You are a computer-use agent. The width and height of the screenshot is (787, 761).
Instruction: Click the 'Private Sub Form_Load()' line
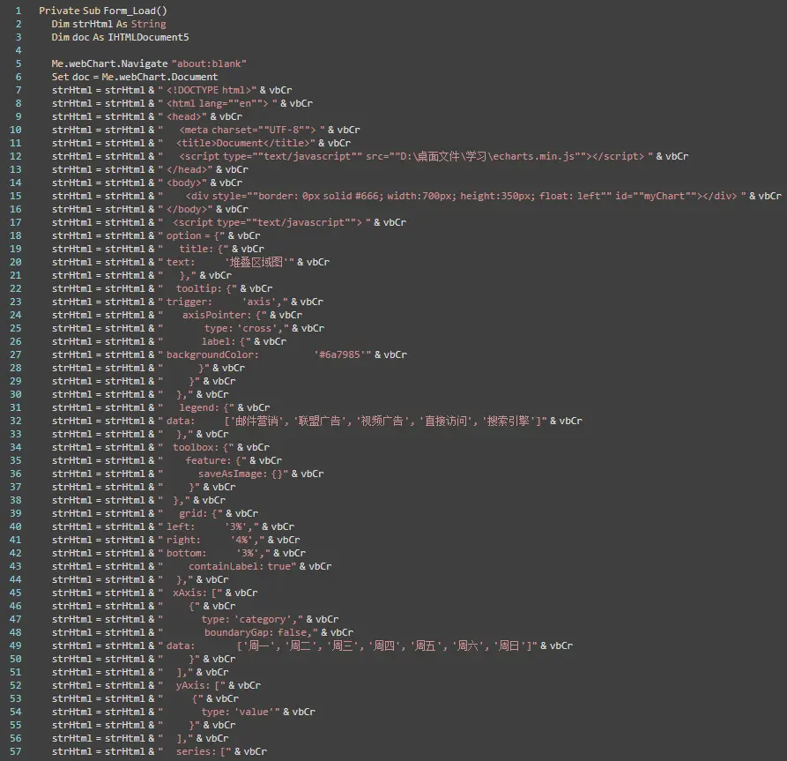point(103,11)
